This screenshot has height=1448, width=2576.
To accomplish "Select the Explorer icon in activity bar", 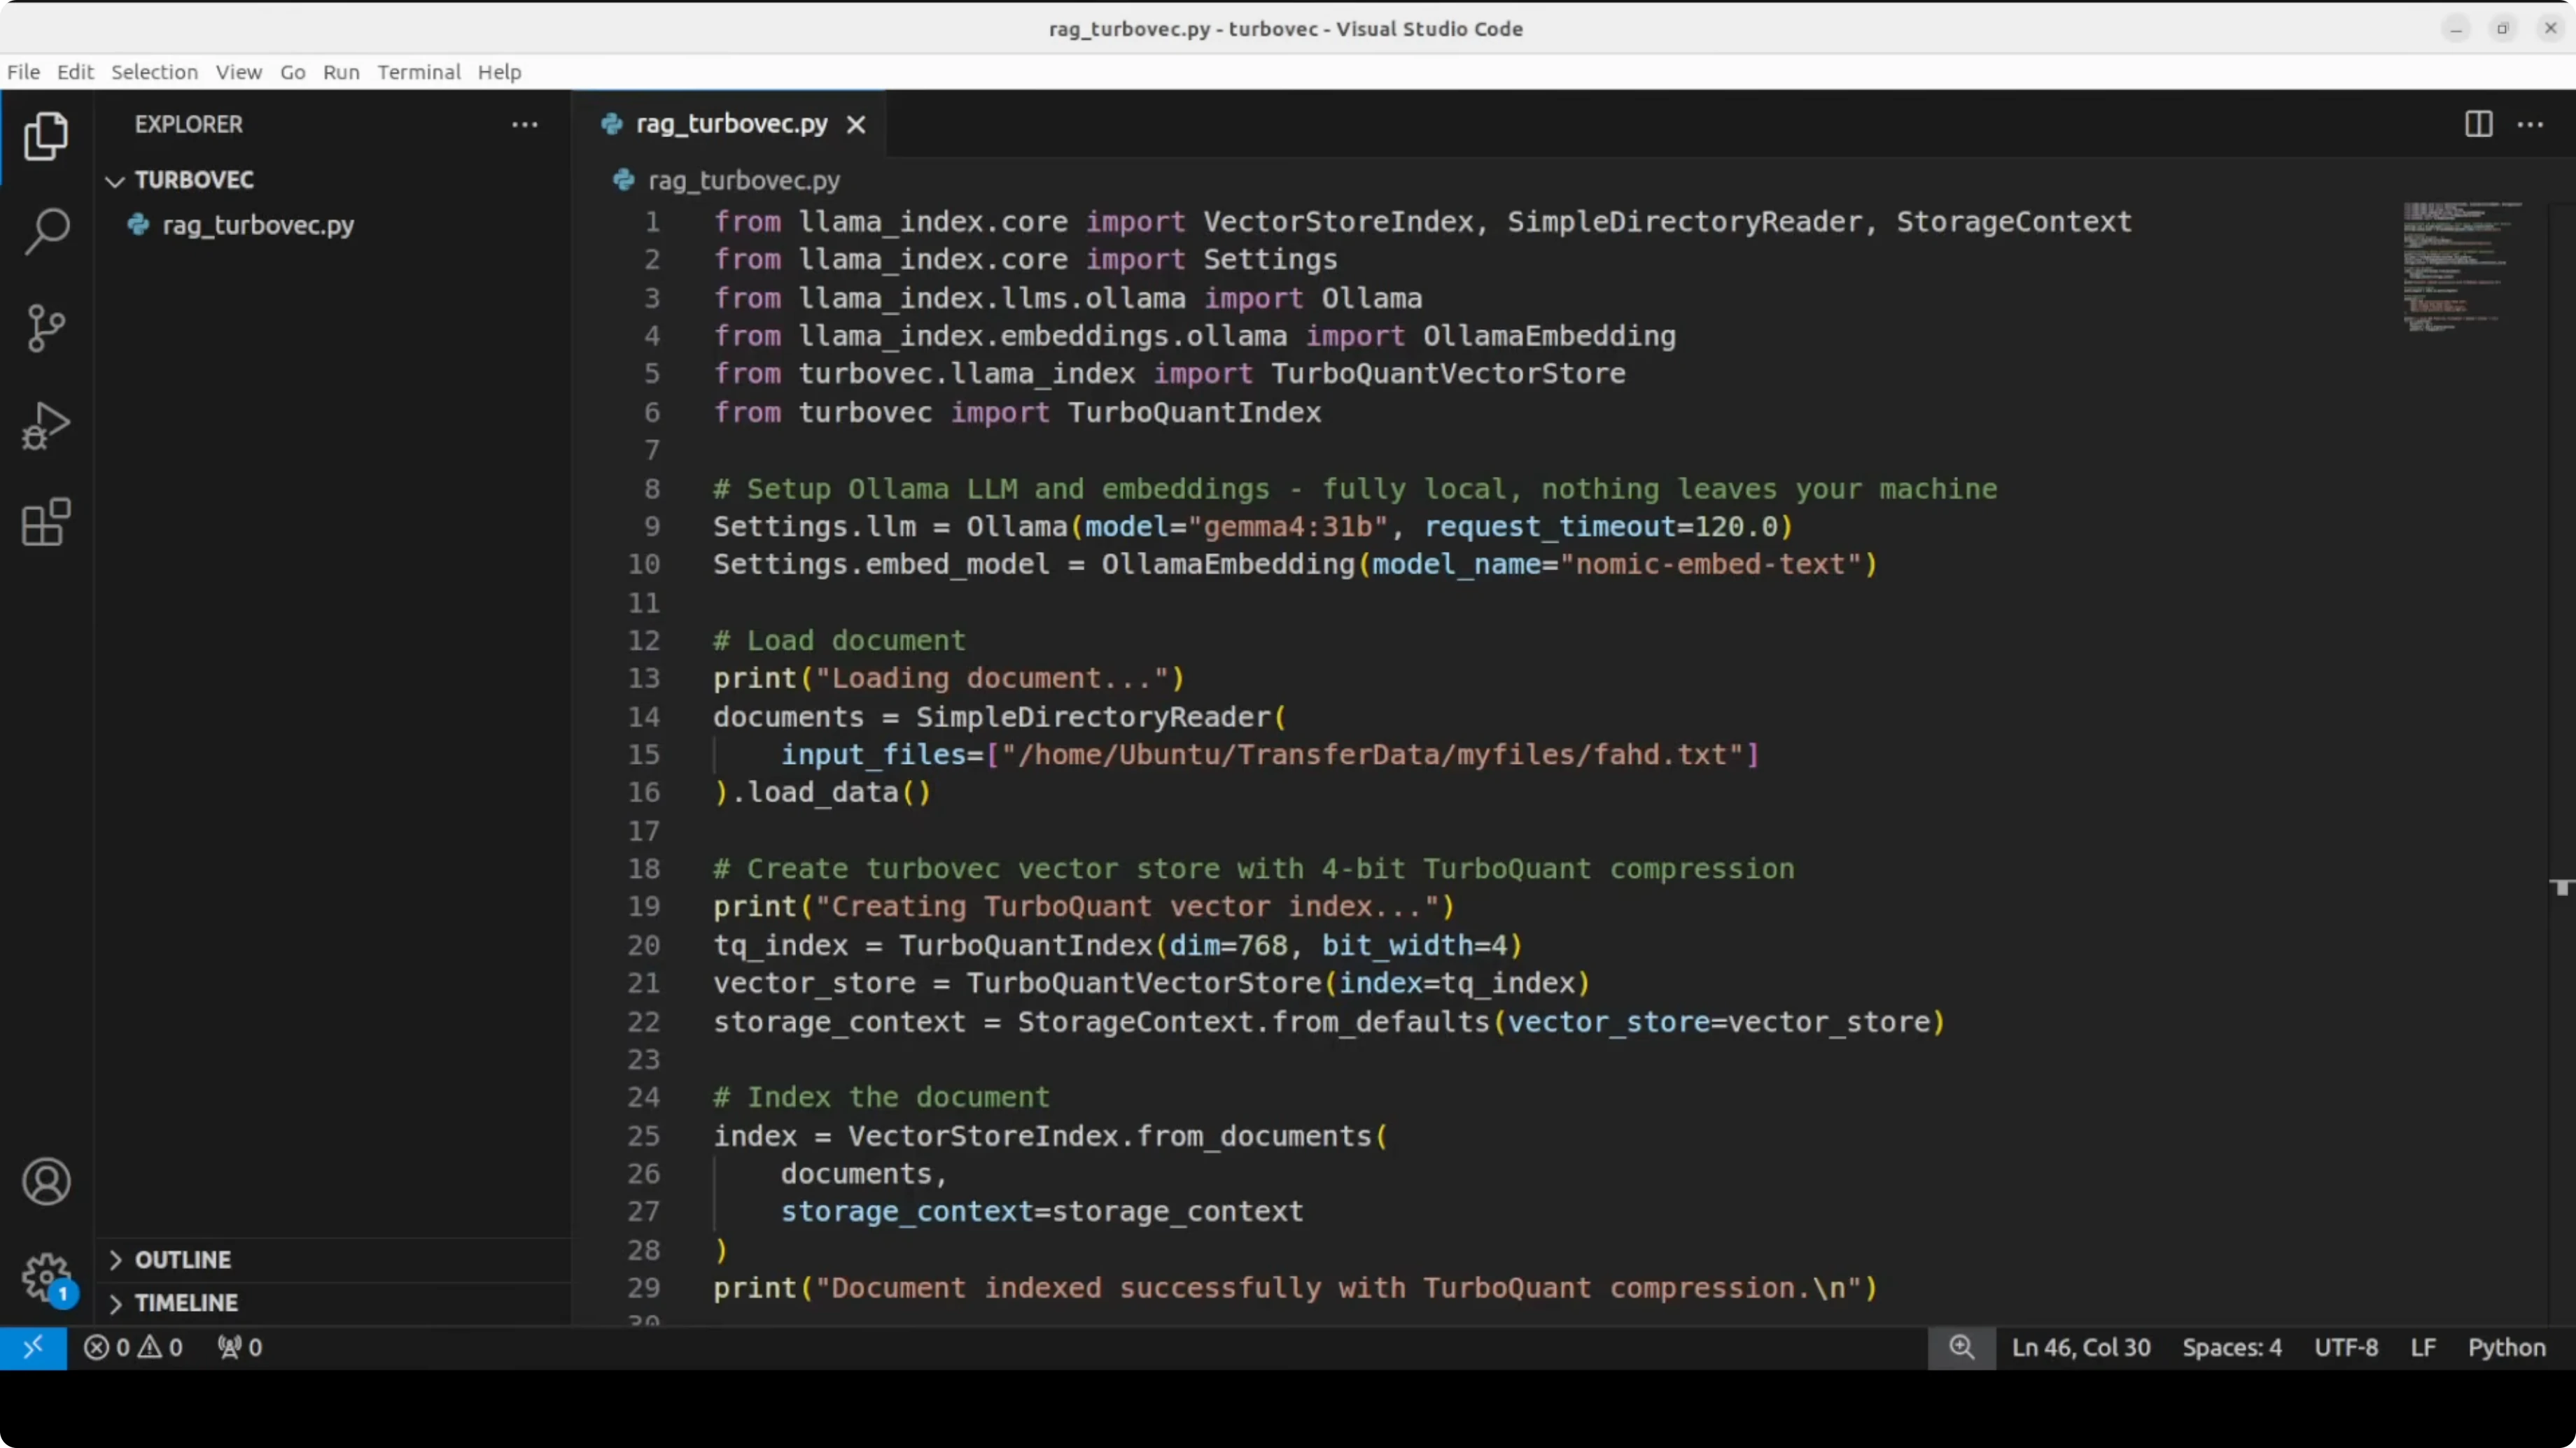I will 45,136.
